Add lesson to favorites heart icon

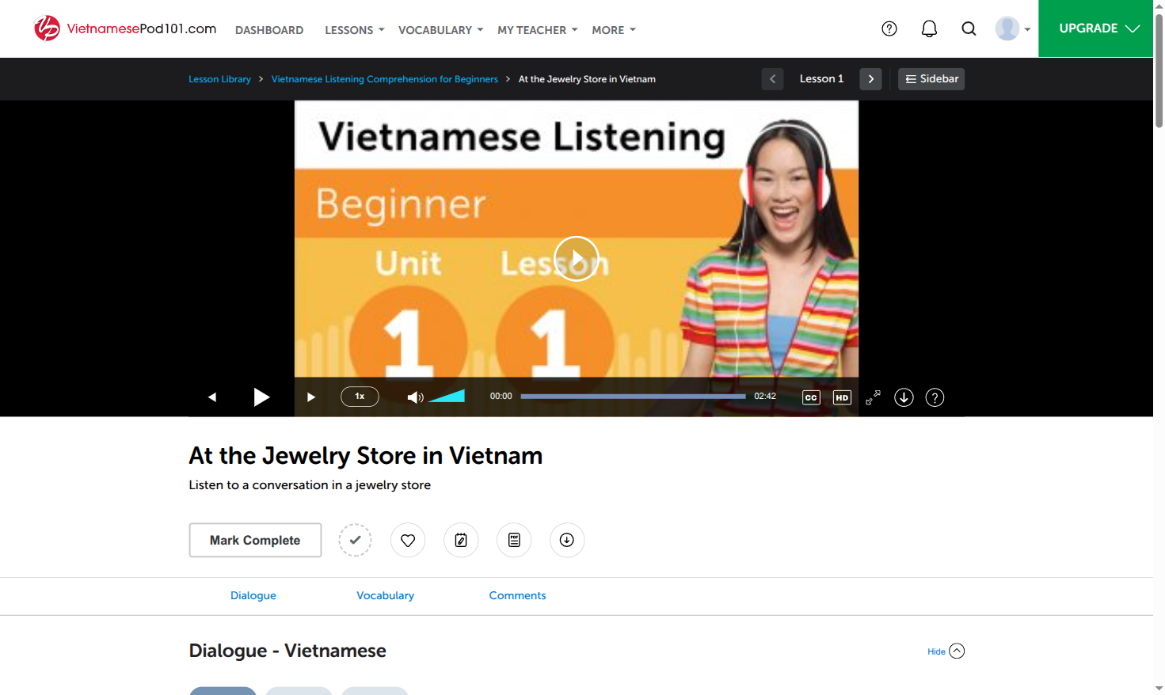point(408,540)
